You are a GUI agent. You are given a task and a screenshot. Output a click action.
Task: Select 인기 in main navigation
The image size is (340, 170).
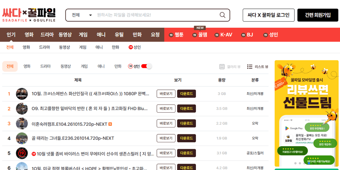click(x=11, y=35)
